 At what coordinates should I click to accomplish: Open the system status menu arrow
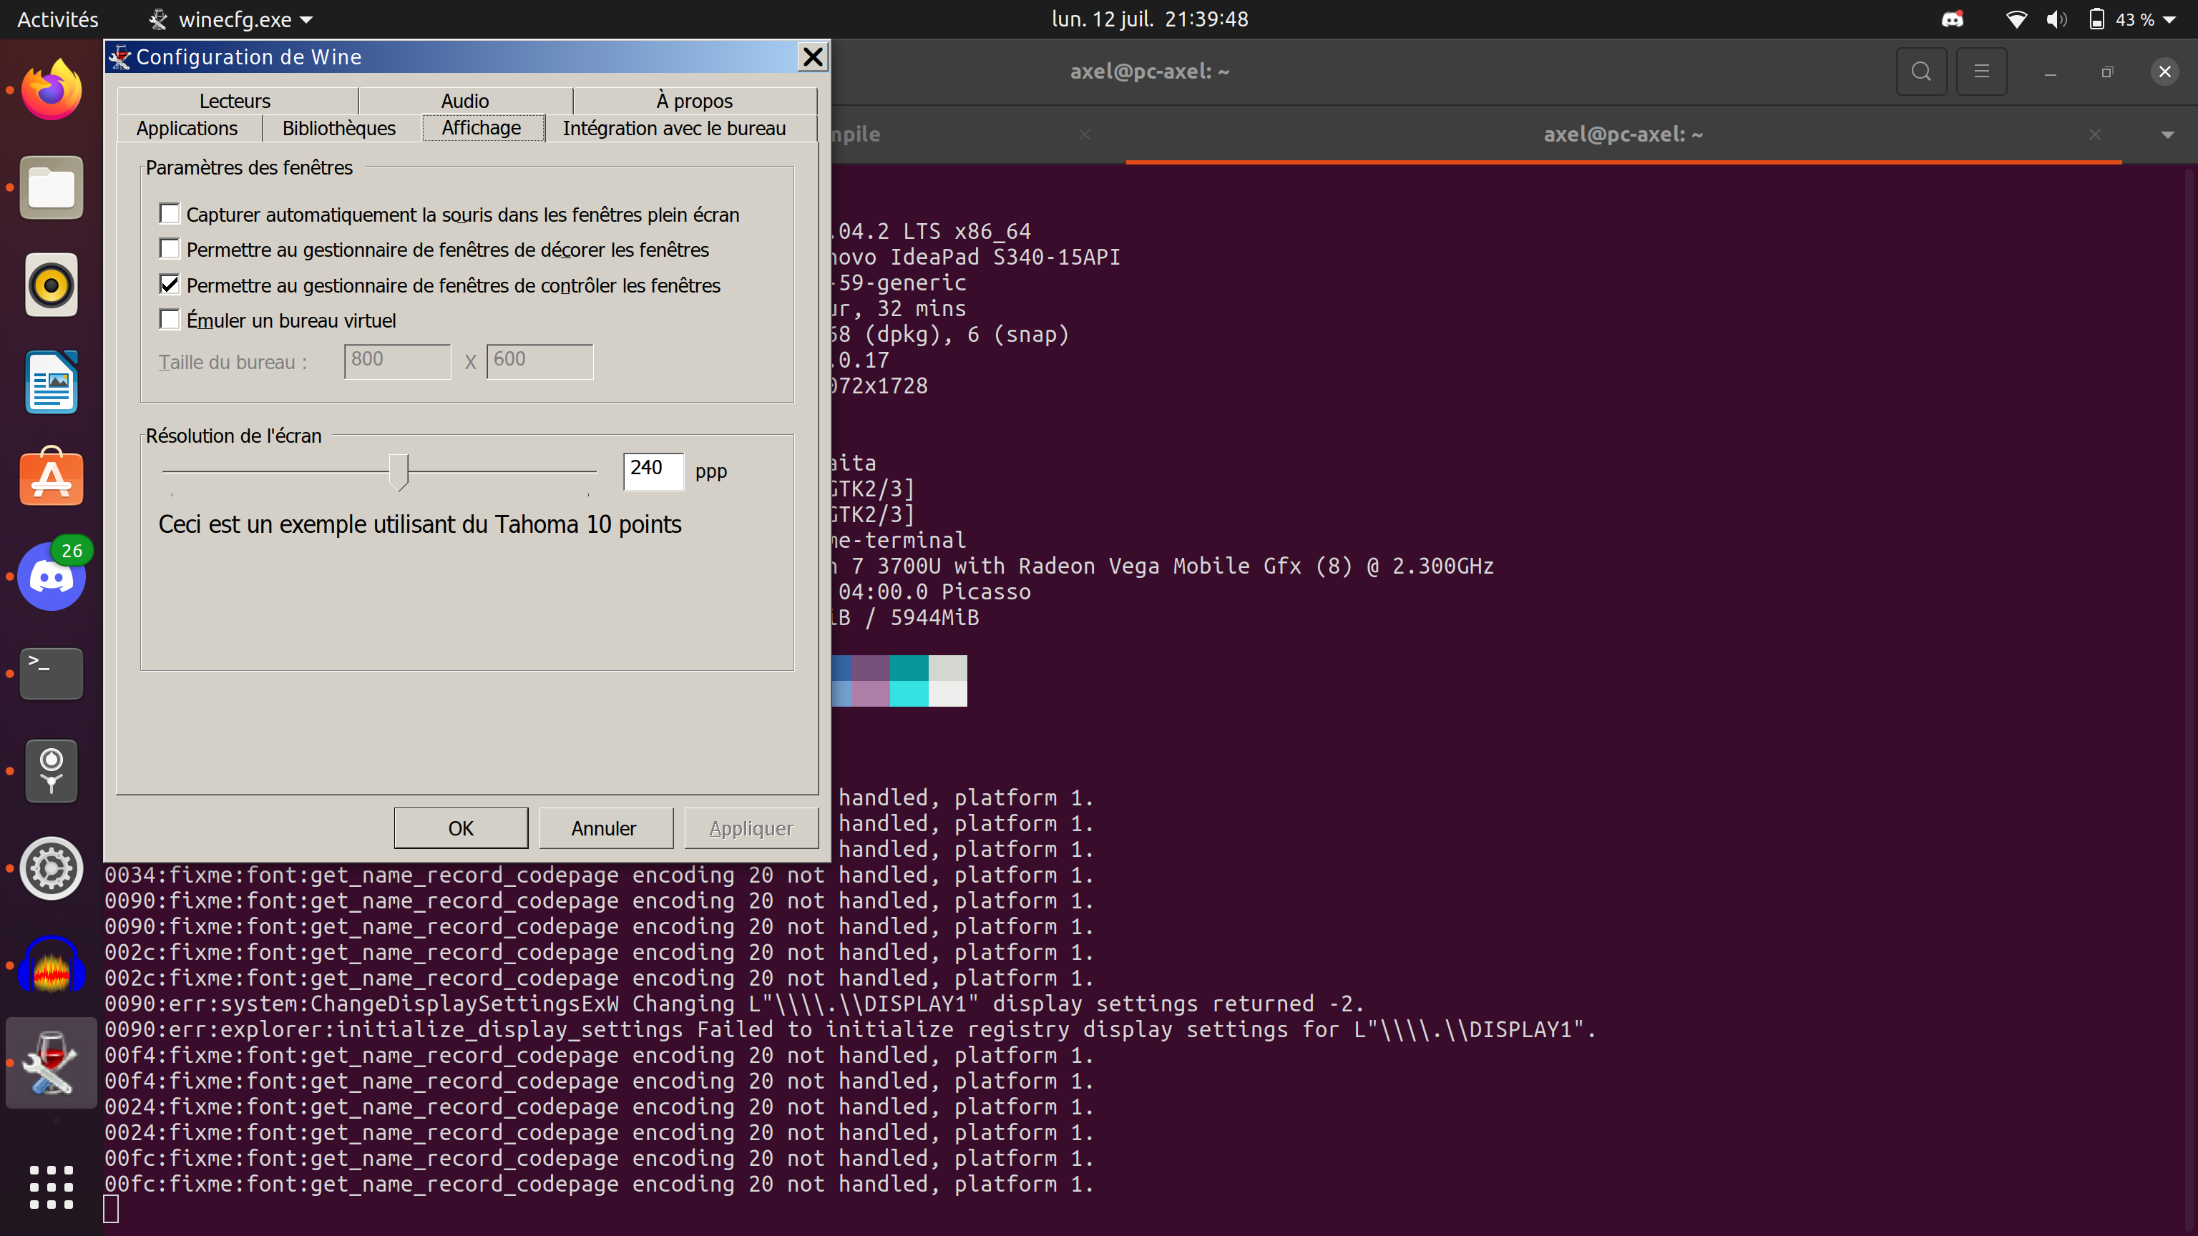click(x=2170, y=19)
